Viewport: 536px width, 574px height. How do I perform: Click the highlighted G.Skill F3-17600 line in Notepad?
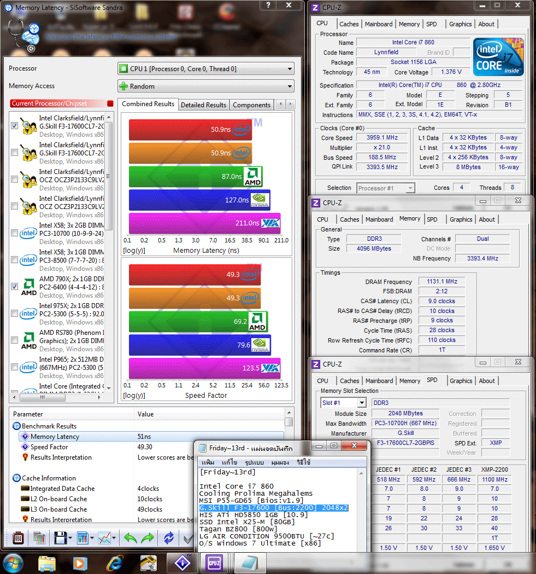point(274,508)
